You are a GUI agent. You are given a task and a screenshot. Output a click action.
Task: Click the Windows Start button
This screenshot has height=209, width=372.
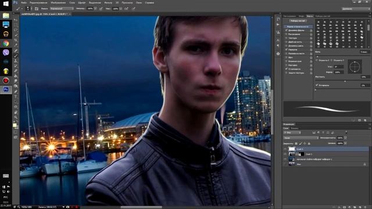pos(6,3)
